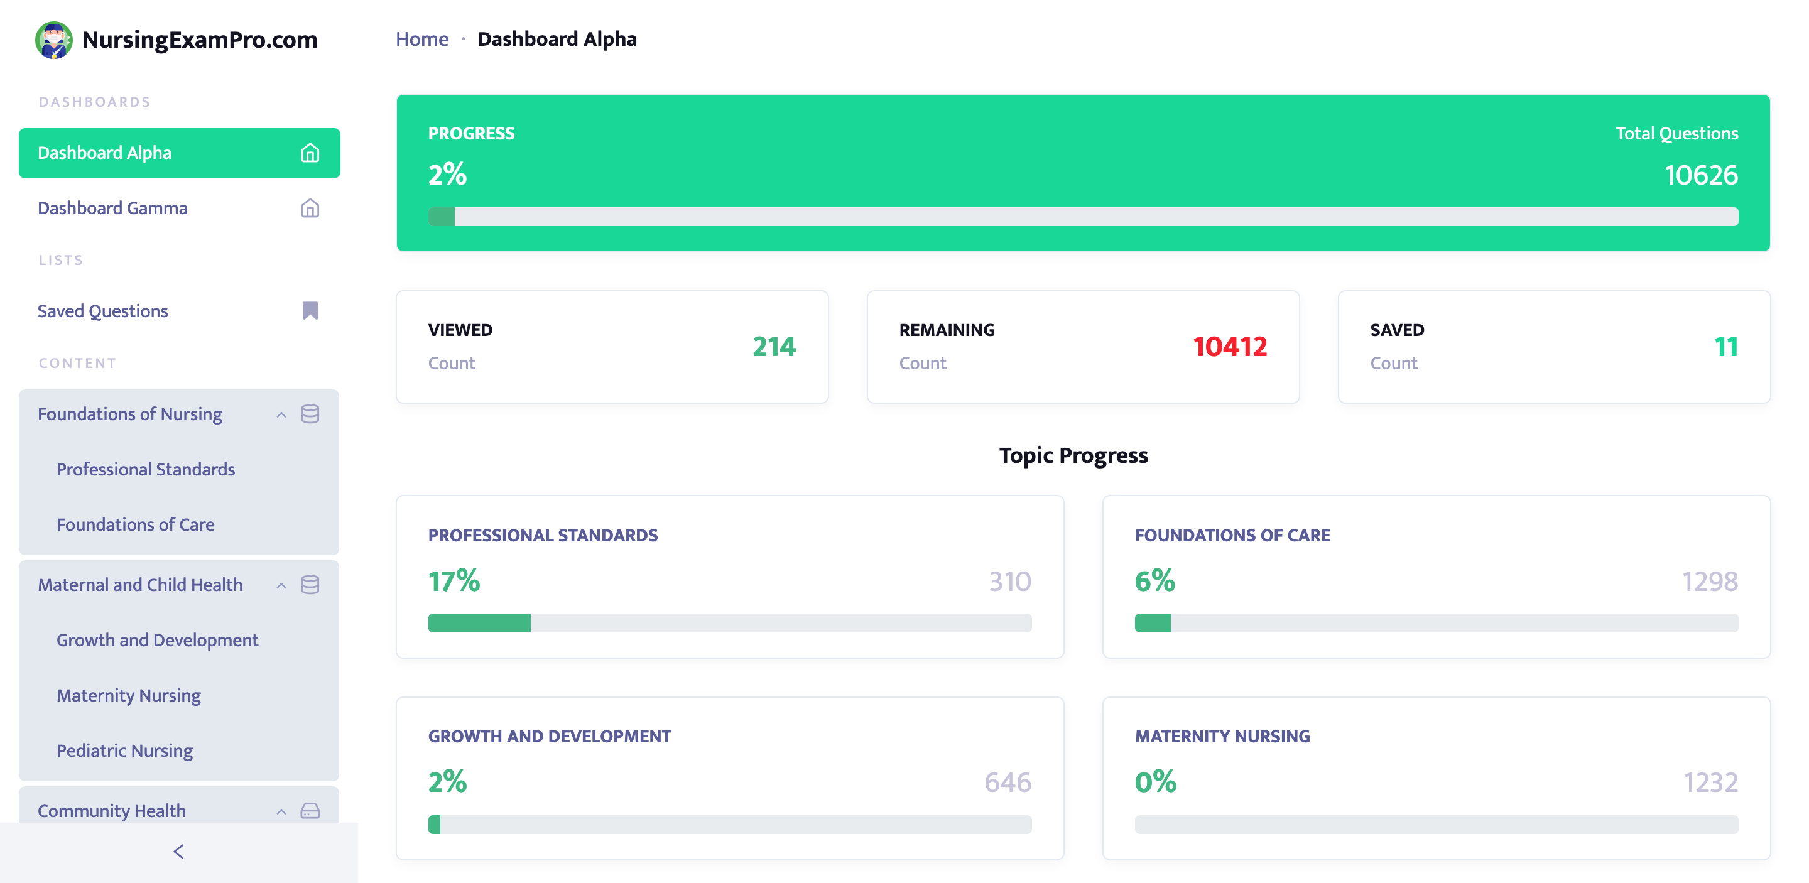Toggle the Community Health section chevron
The image size is (1809, 883).
pos(281,811)
